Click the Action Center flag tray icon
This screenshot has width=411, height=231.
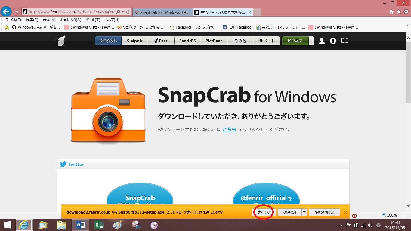tap(349, 225)
